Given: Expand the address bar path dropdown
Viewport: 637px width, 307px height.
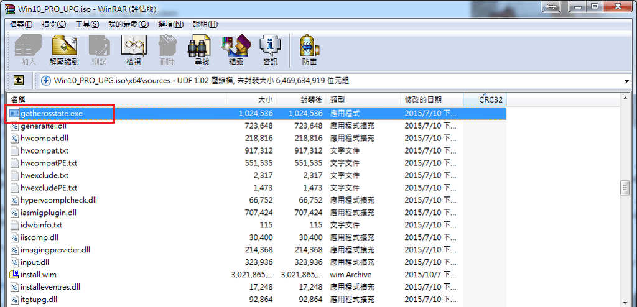Looking at the screenshot, I should pos(626,81).
